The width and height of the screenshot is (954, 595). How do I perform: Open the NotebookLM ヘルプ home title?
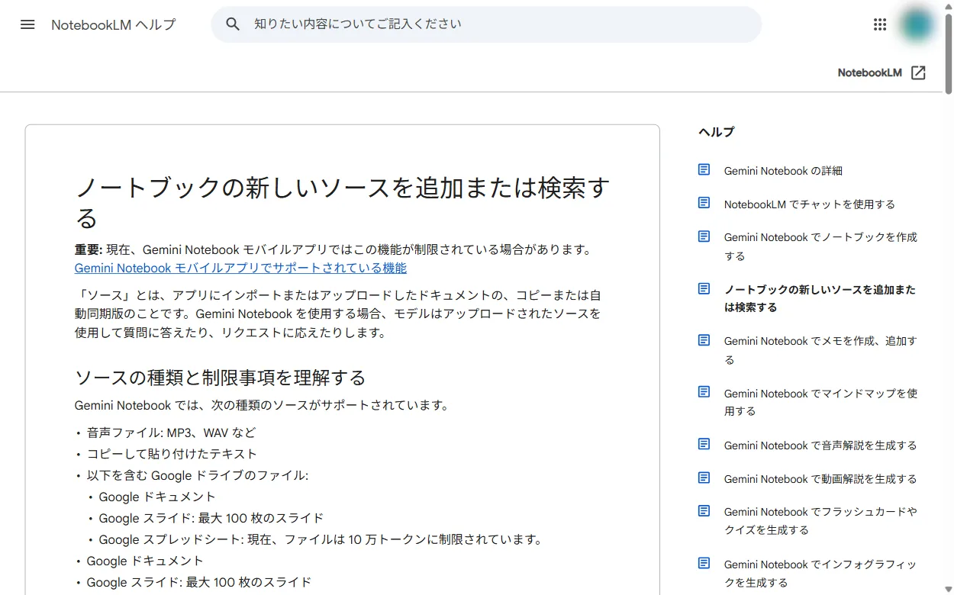[x=113, y=24]
